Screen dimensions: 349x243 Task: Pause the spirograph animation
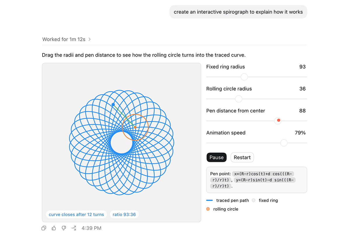[x=216, y=157]
